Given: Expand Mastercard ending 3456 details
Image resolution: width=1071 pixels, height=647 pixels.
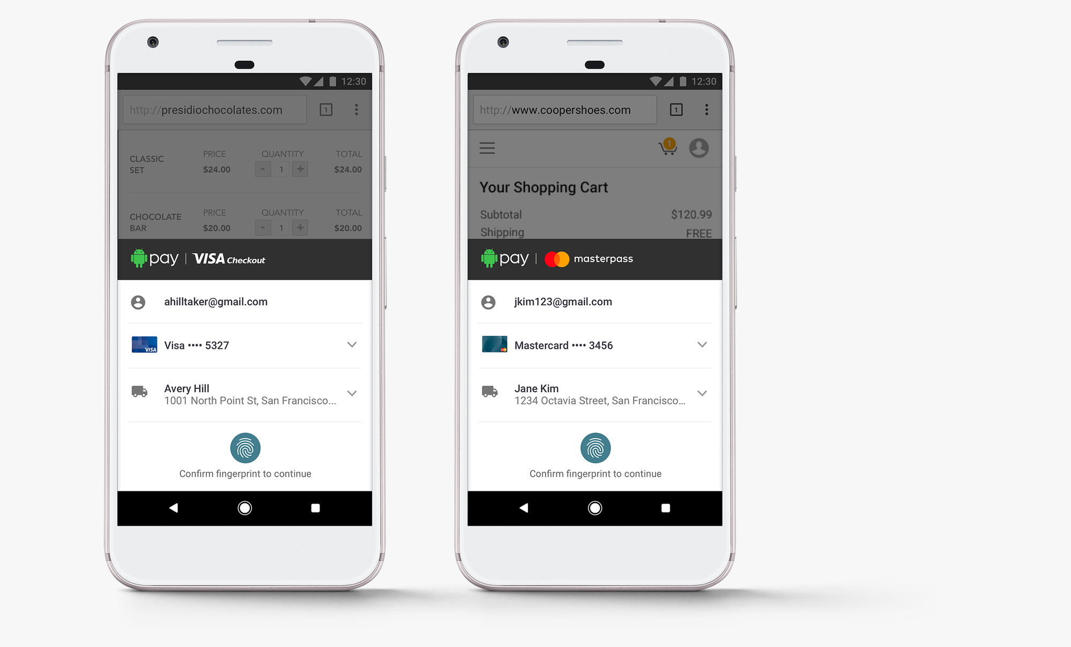Looking at the screenshot, I should [702, 345].
